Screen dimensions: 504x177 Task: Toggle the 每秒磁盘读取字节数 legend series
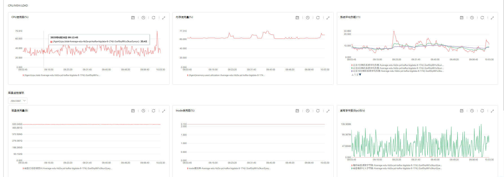tap(397, 165)
